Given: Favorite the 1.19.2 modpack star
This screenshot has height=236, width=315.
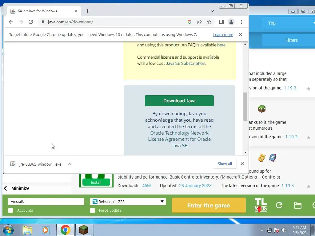Looking at the screenshot, I should click(308, 137).
